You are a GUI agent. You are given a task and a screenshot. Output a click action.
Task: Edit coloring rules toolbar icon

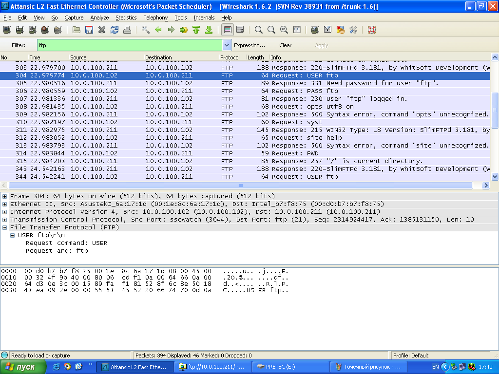pyautogui.click(x=341, y=30)
